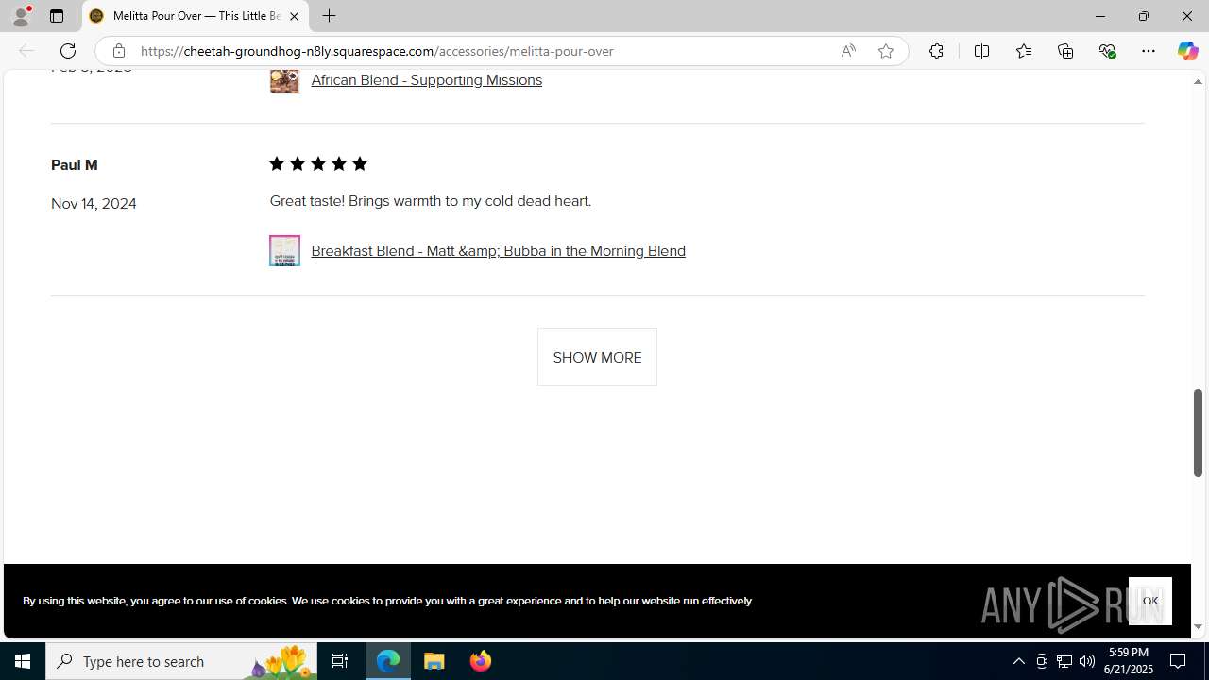Open File Explorer from taskbar
Image resolution: width=1209 pixels, height=680 pixels.
pos(434,661)
